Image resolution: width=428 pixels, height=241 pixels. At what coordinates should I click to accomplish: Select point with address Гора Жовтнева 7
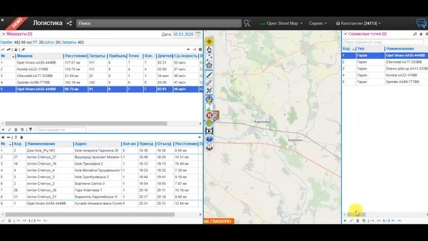[101, 190]
